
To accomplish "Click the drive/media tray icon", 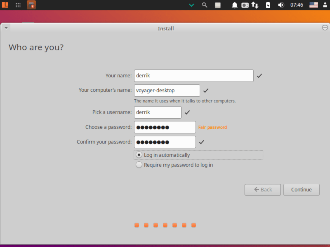I will (x=245, y=5).
